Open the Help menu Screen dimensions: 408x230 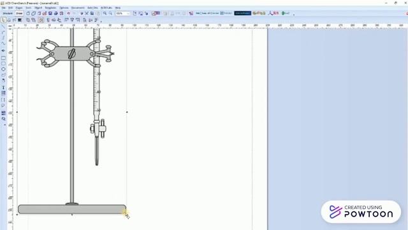[118, 8]
